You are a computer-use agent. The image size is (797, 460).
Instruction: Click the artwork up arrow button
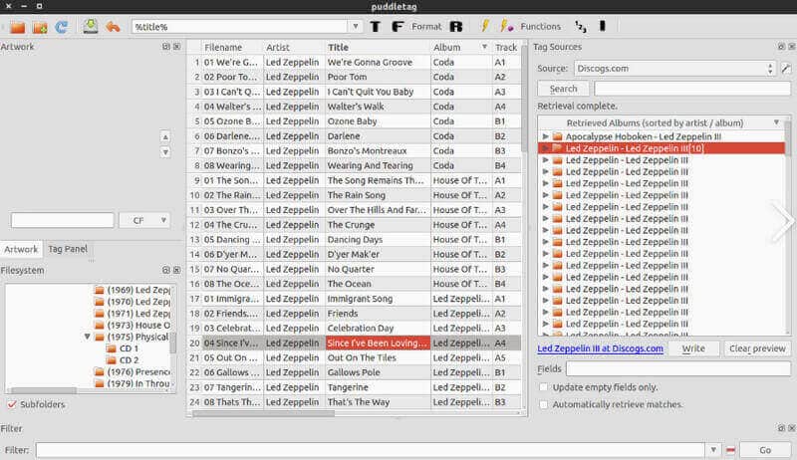(165, 137)
